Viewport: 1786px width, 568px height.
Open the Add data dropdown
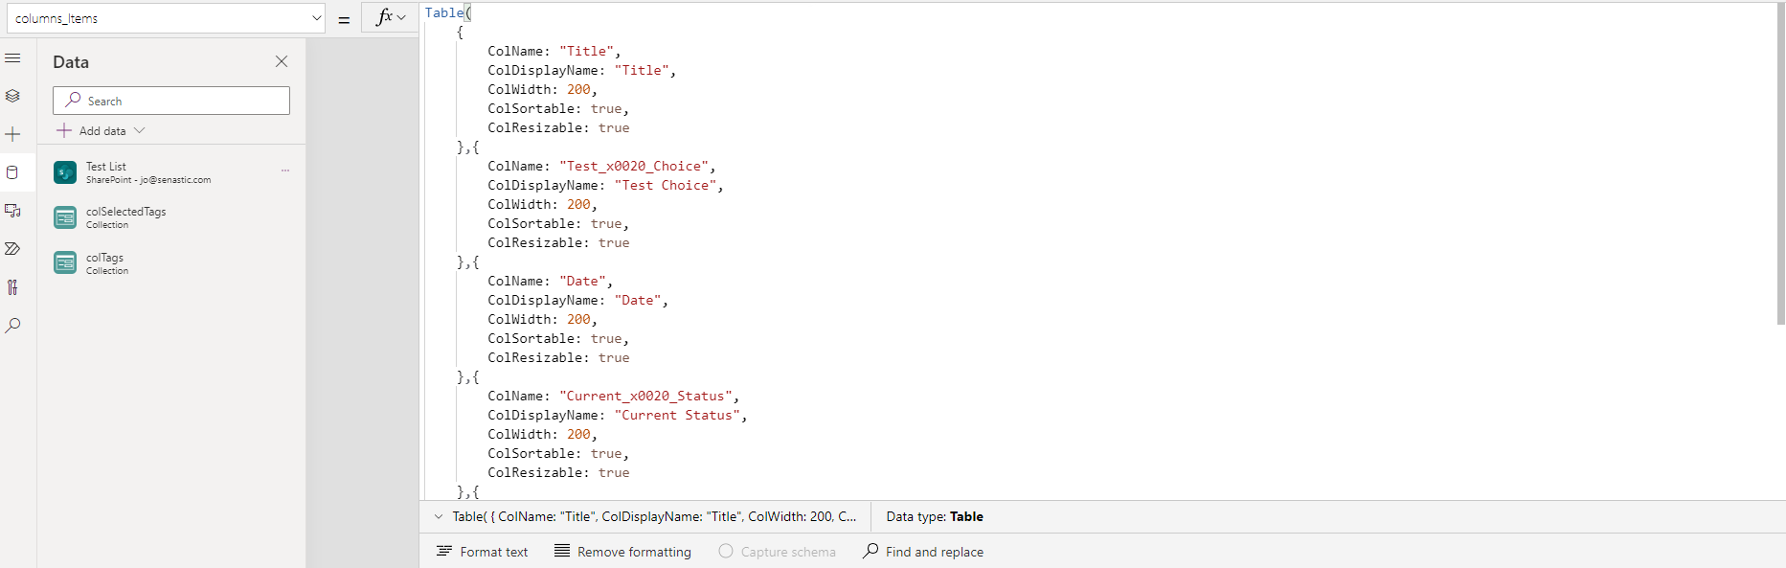pyautogui.click(x=101, y=130)
